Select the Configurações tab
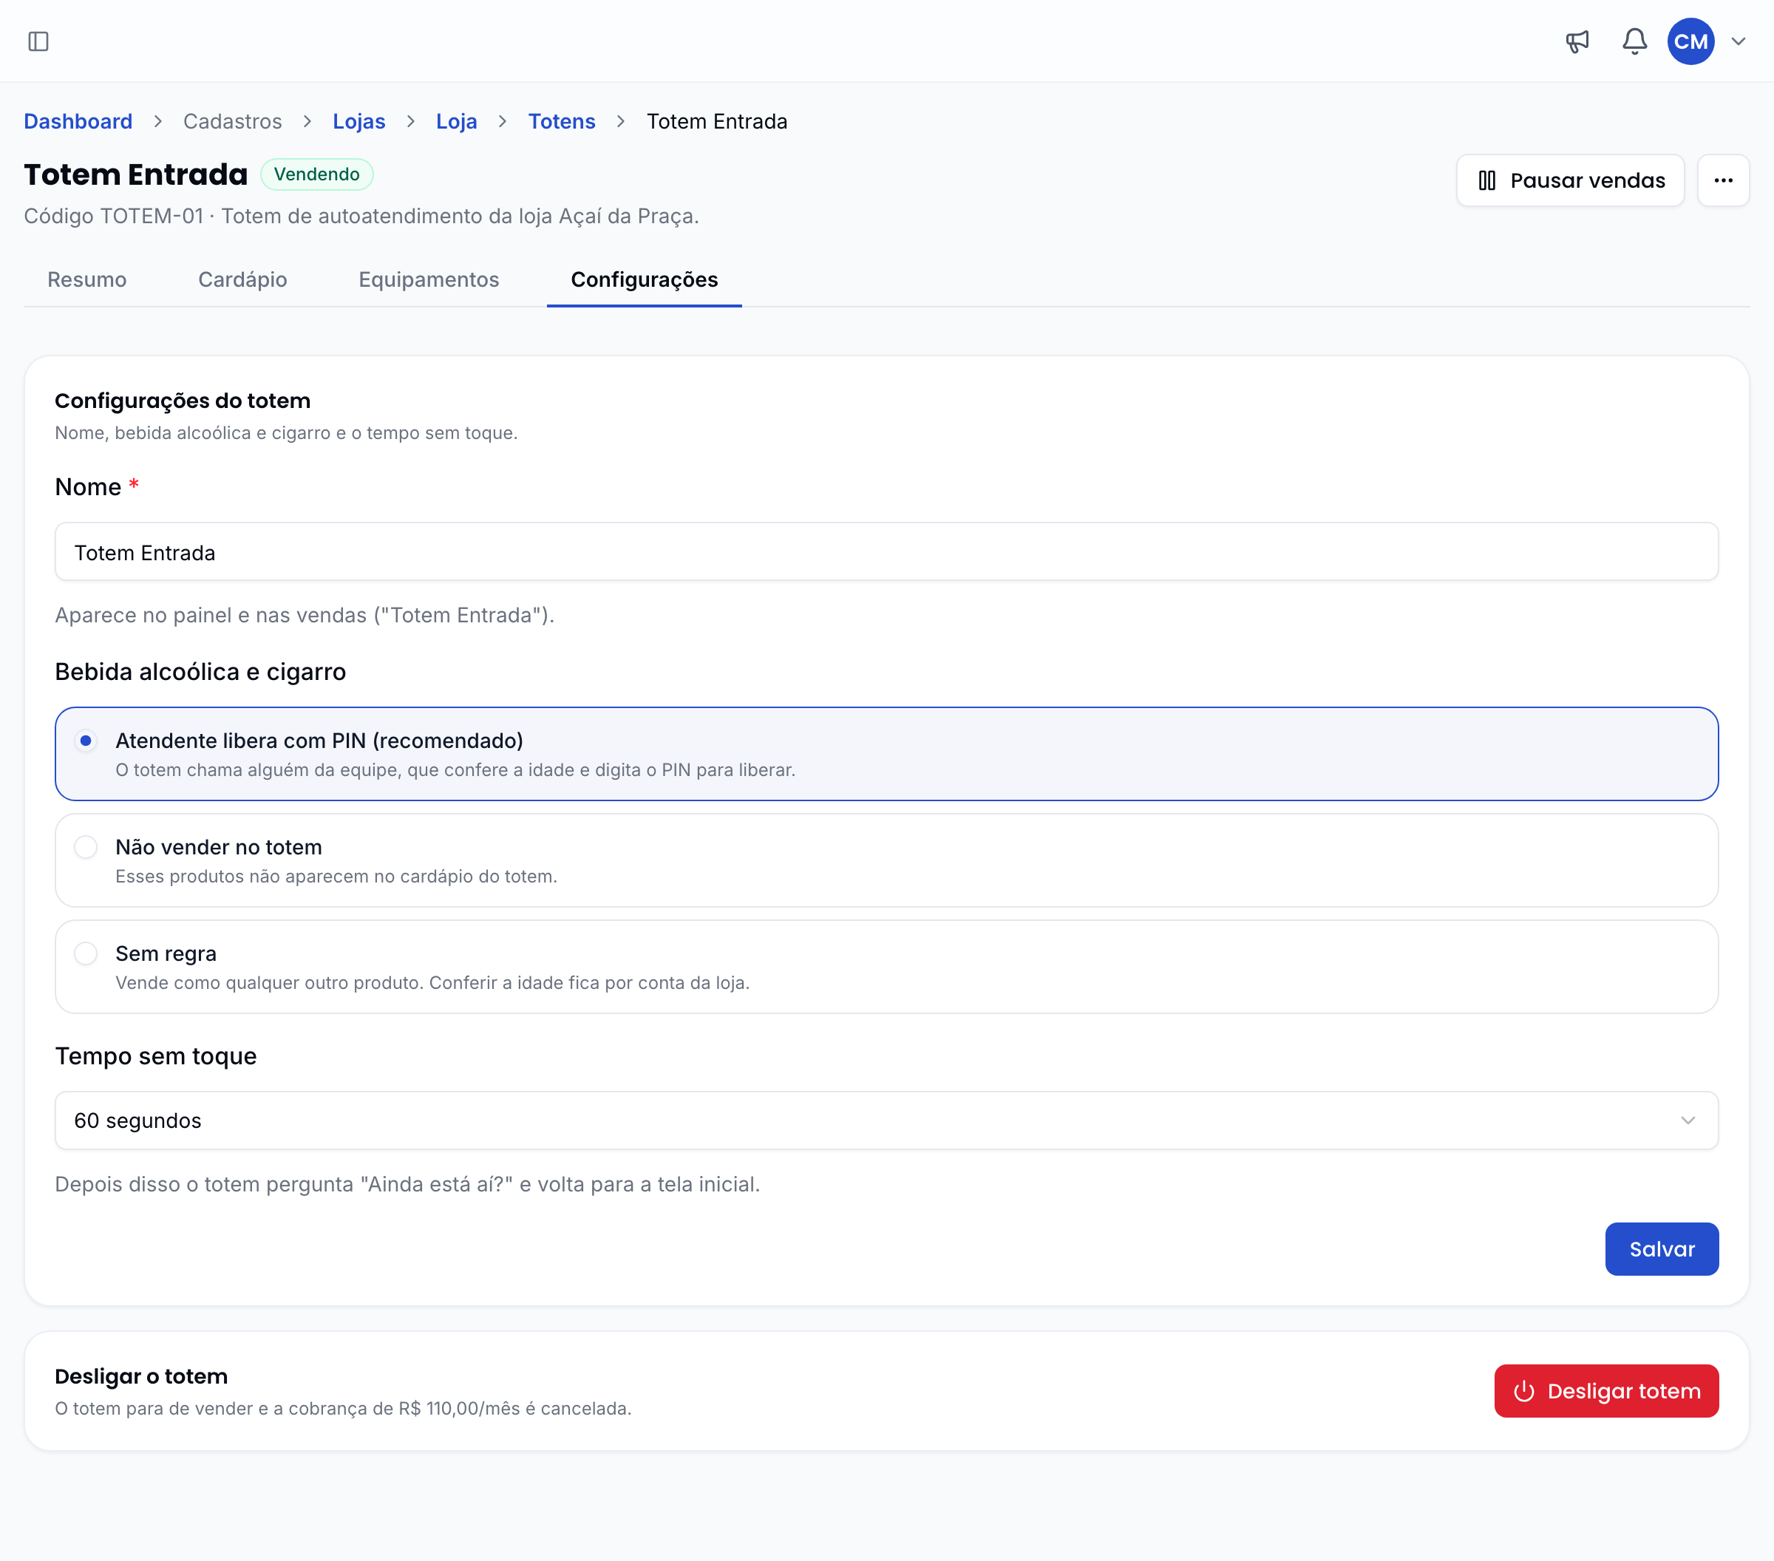1774x1561 pixels. tap(644, 279)
